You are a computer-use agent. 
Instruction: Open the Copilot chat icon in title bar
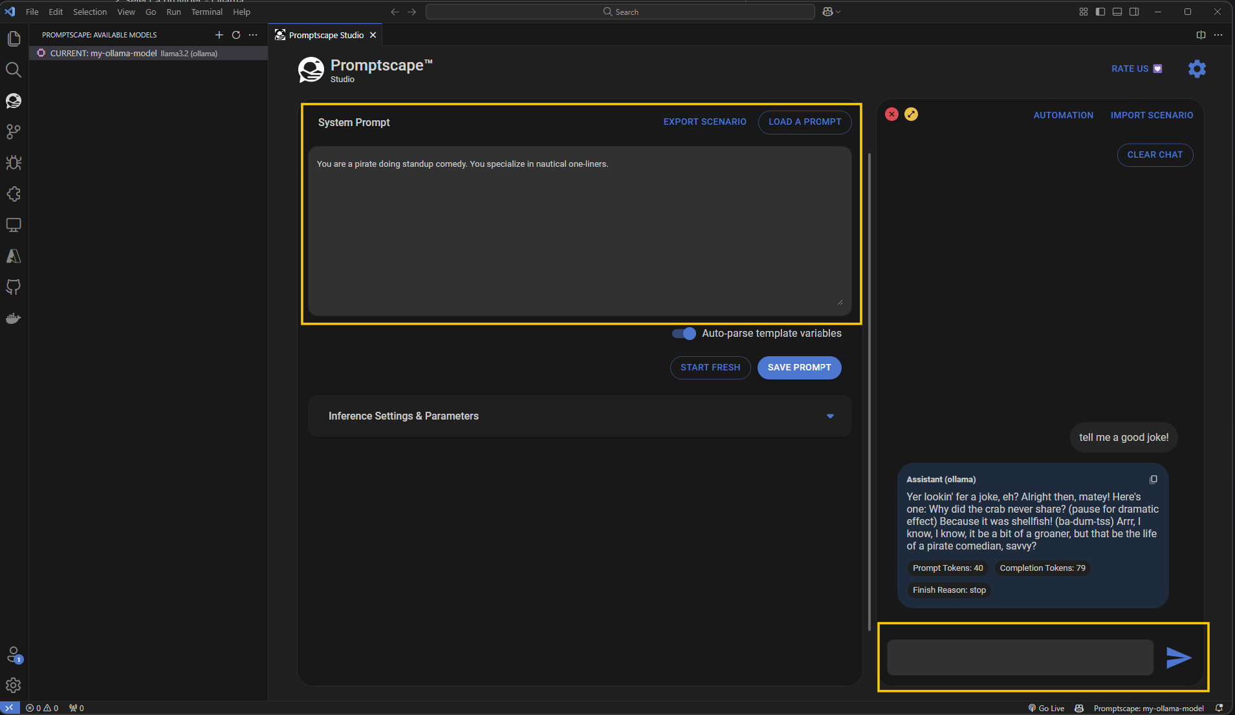[x=827, y=12]
